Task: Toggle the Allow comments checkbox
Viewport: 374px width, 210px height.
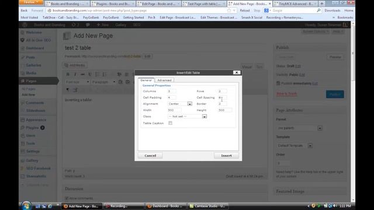Action: [67, 198]
